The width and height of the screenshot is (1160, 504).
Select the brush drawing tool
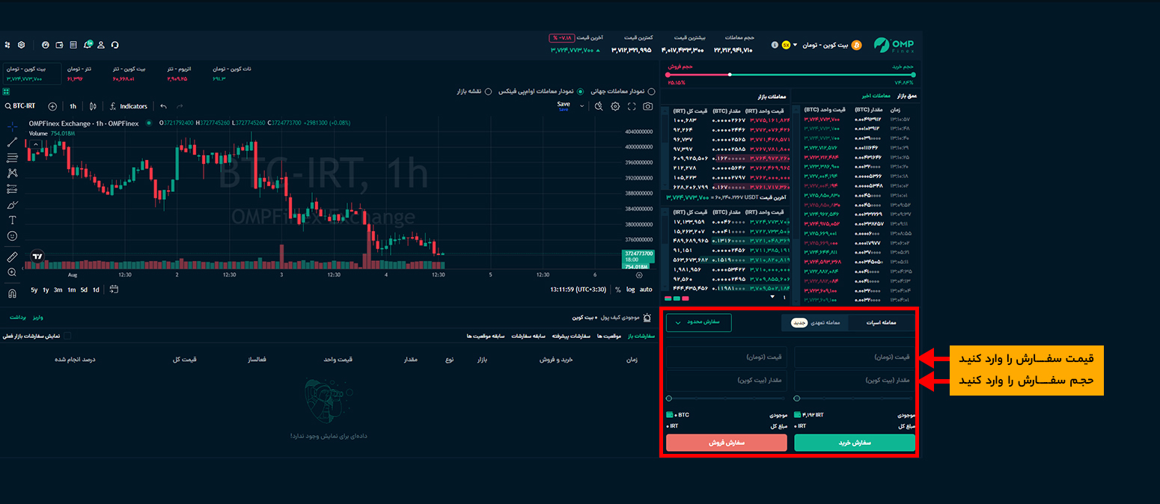click(12, 205)
